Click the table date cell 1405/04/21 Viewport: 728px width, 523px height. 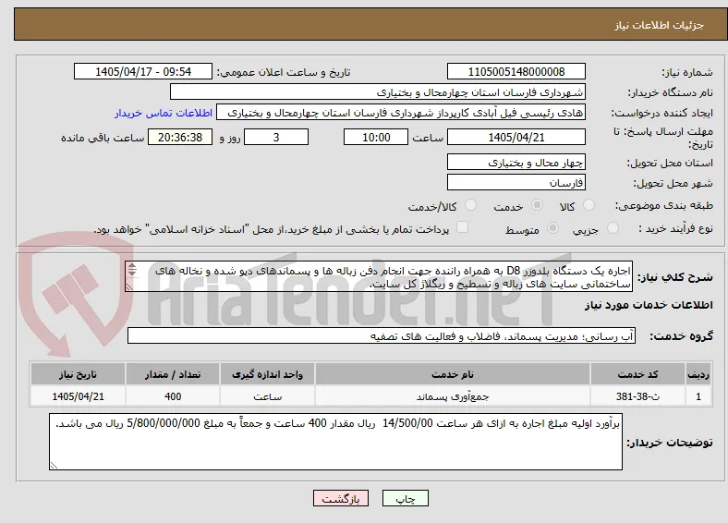(78, 396)
